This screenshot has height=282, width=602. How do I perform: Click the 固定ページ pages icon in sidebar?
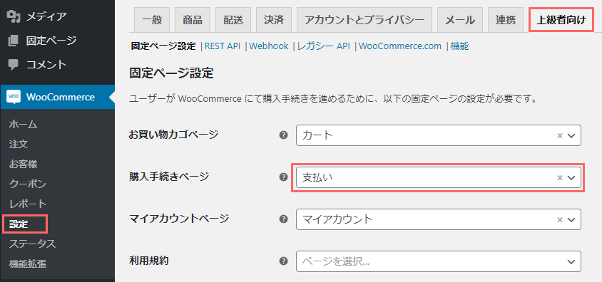13,41
